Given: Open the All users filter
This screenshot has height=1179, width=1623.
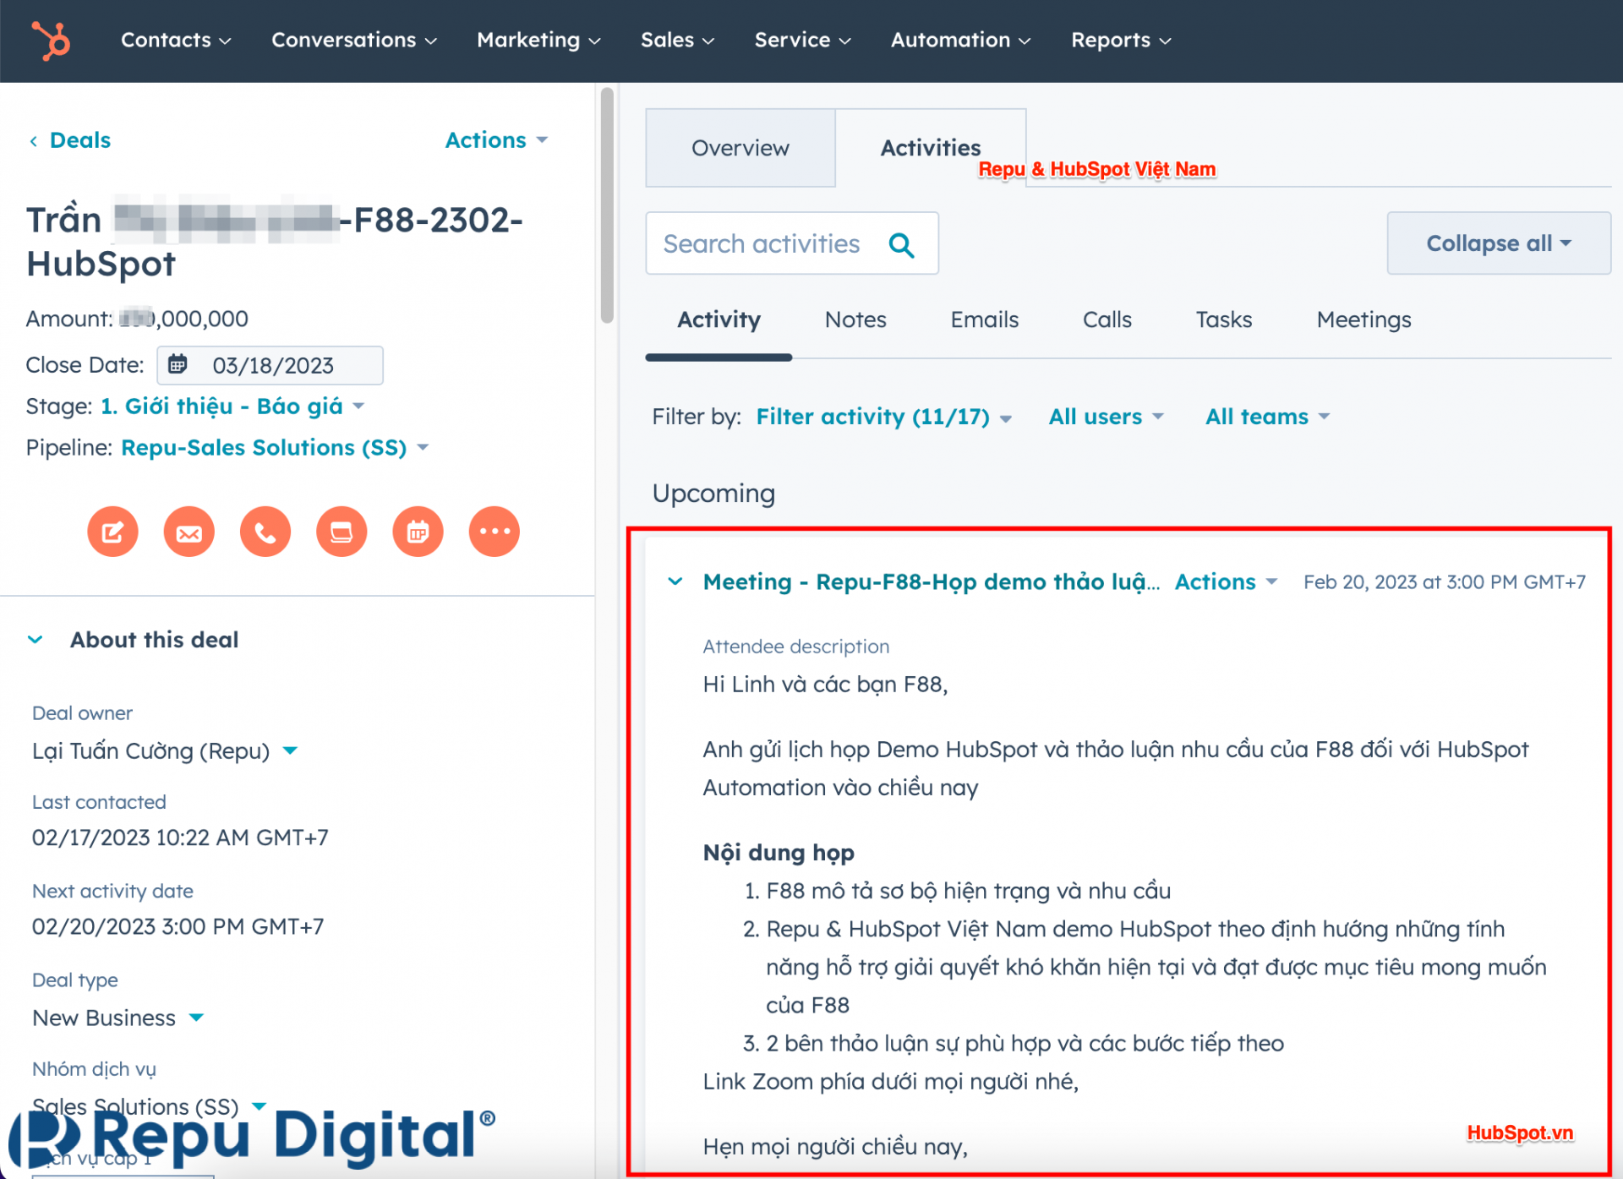Looking at the screenshot, I should coord(1106,417).
